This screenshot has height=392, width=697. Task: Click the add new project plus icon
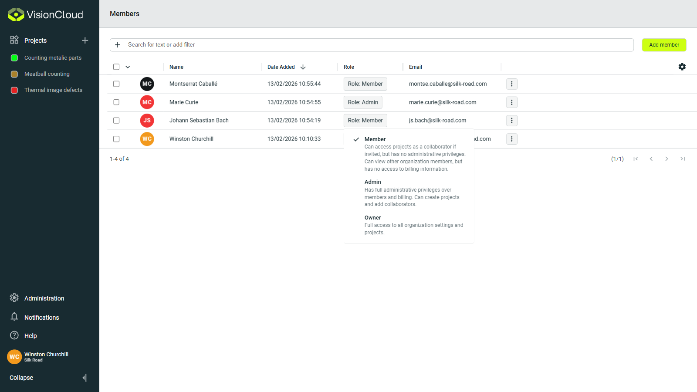click(x=85, y=40)
